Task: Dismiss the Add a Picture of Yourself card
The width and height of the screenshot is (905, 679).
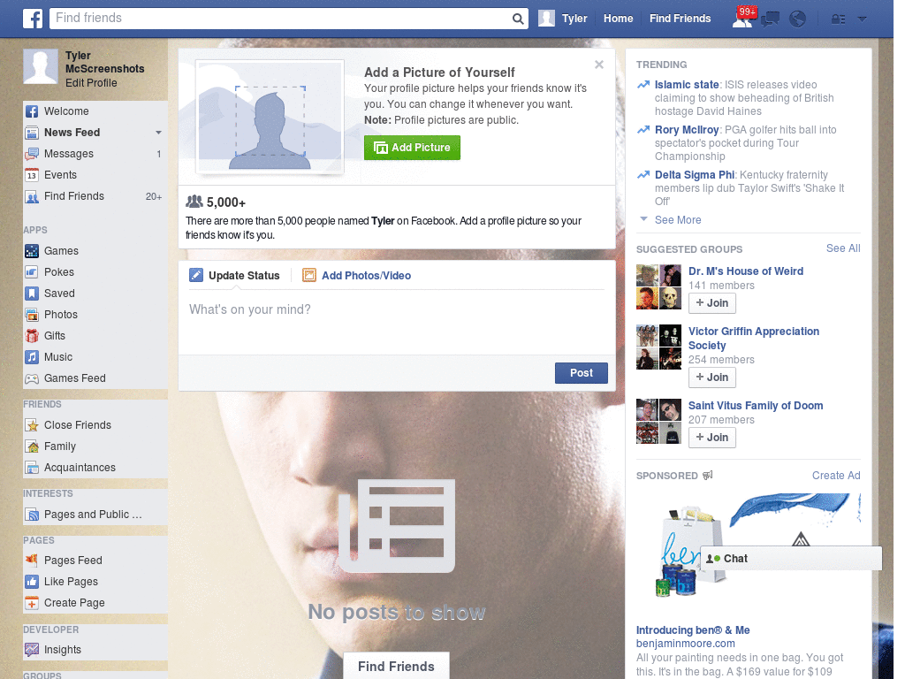Action: pos(599,65)
